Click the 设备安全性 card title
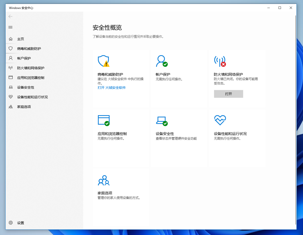This screenshot has height=235, width=303. pos(165,134)
